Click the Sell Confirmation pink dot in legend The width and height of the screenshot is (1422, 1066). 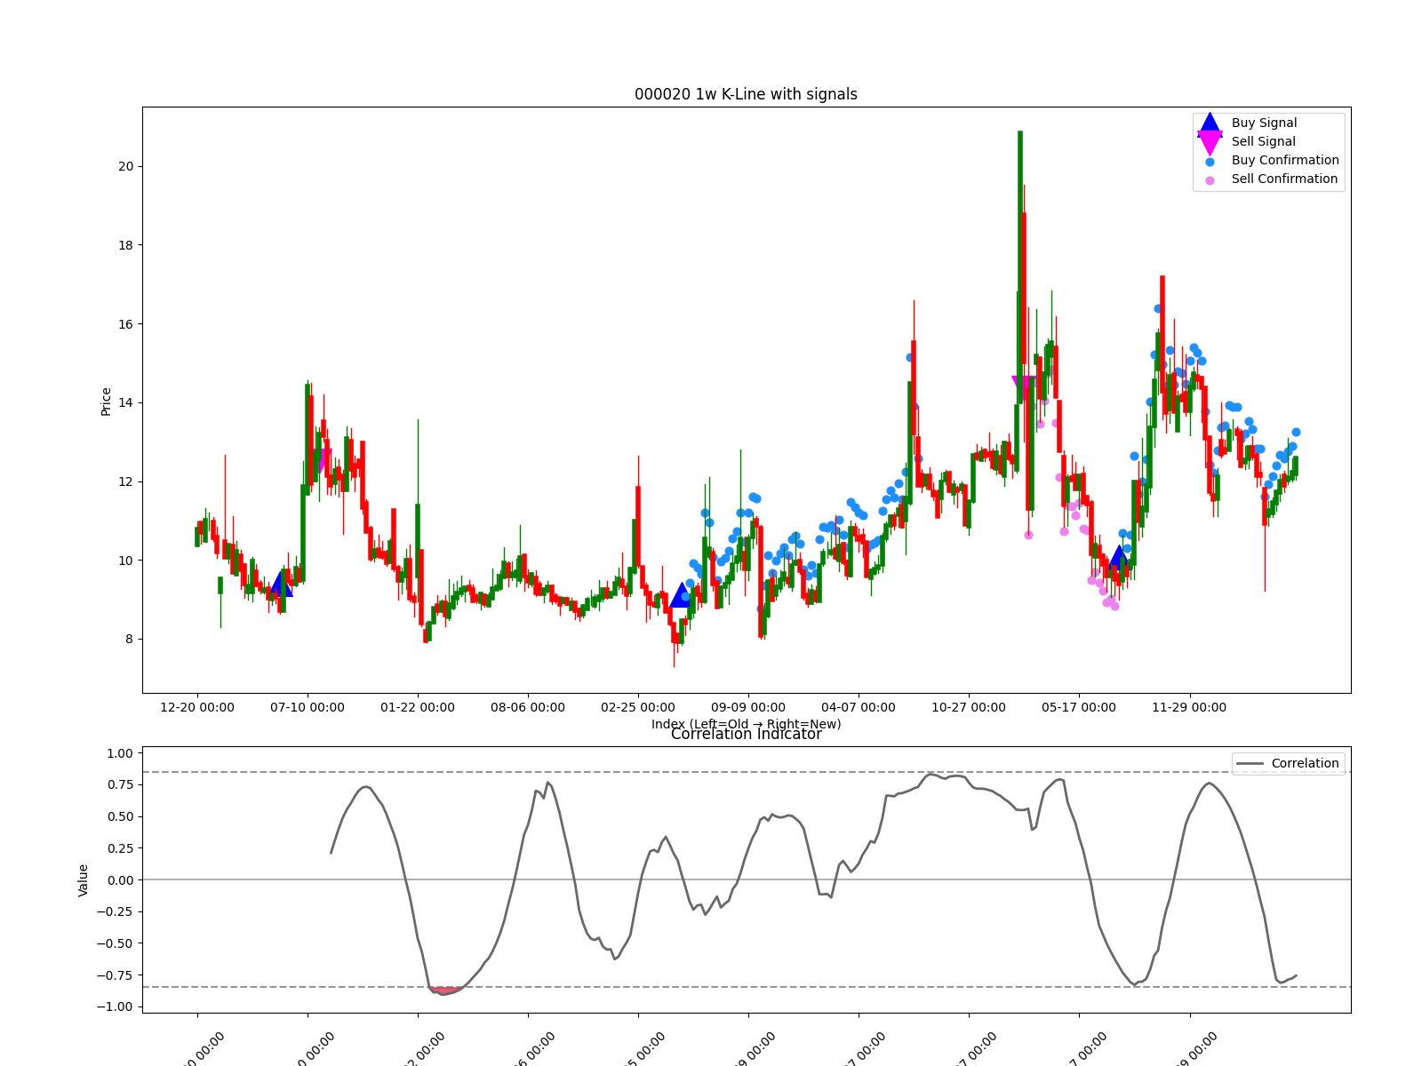1210,180
